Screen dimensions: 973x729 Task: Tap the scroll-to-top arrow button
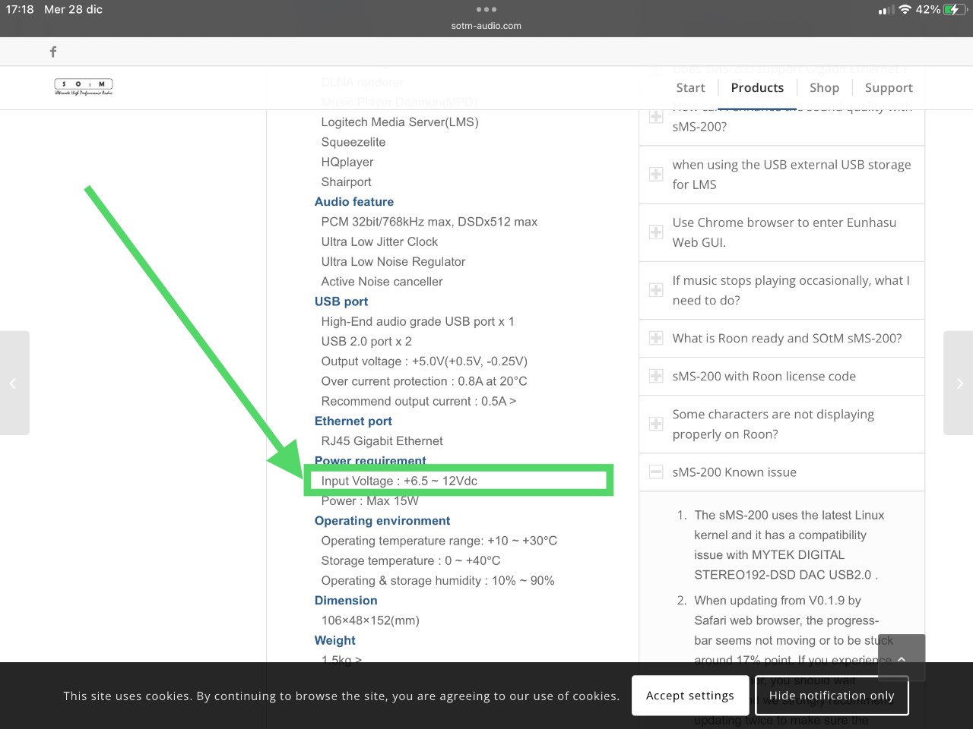pyautogui.click(x=902, y=658)
